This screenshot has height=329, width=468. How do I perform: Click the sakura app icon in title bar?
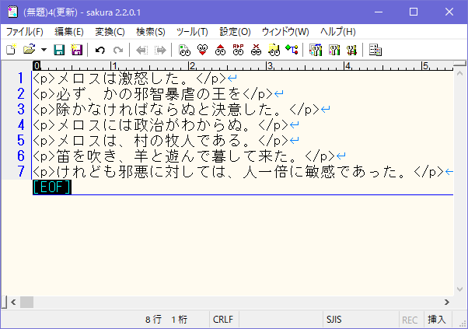(13, 12)
